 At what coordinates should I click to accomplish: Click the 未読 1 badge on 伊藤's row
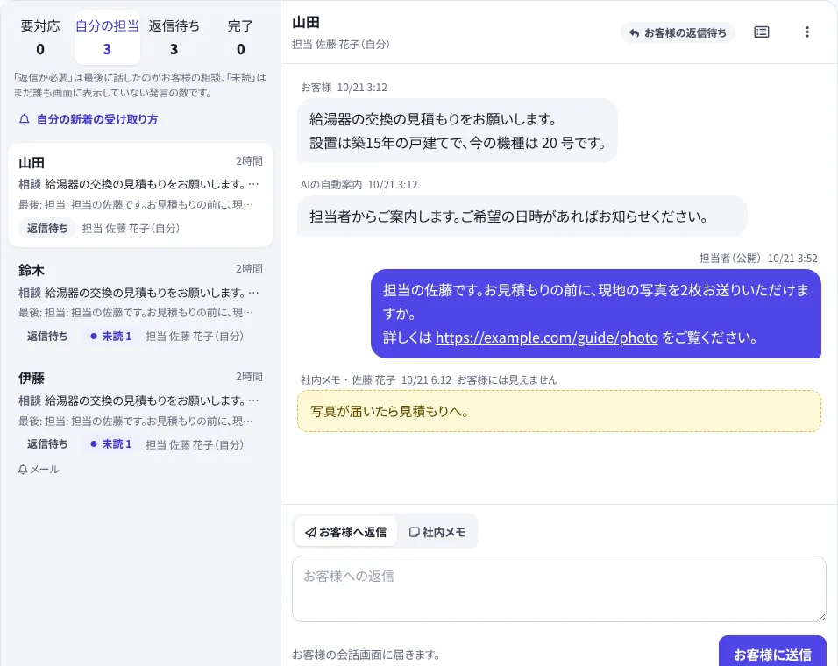110,444
